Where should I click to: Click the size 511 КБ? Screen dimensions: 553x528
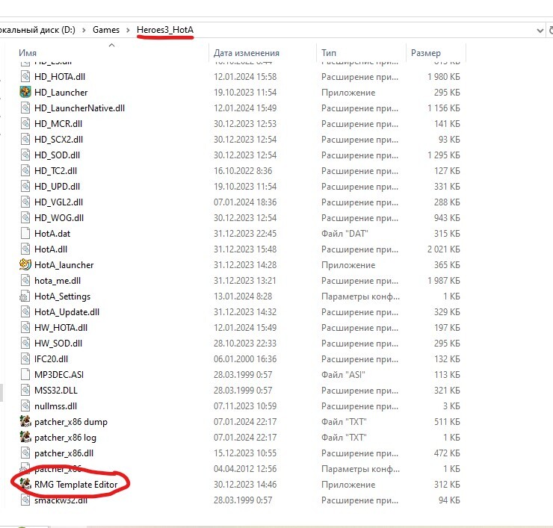click(447, 421)
